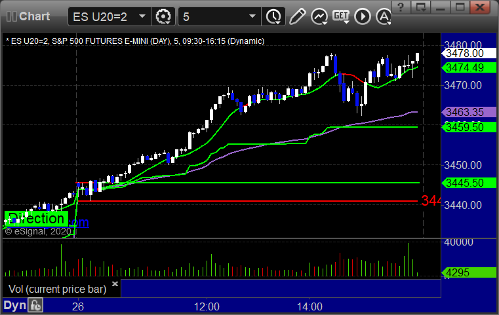This screenshot has width=499, height=315.
Task: Click the green Direction label
Action: click(x=36, y=219)
